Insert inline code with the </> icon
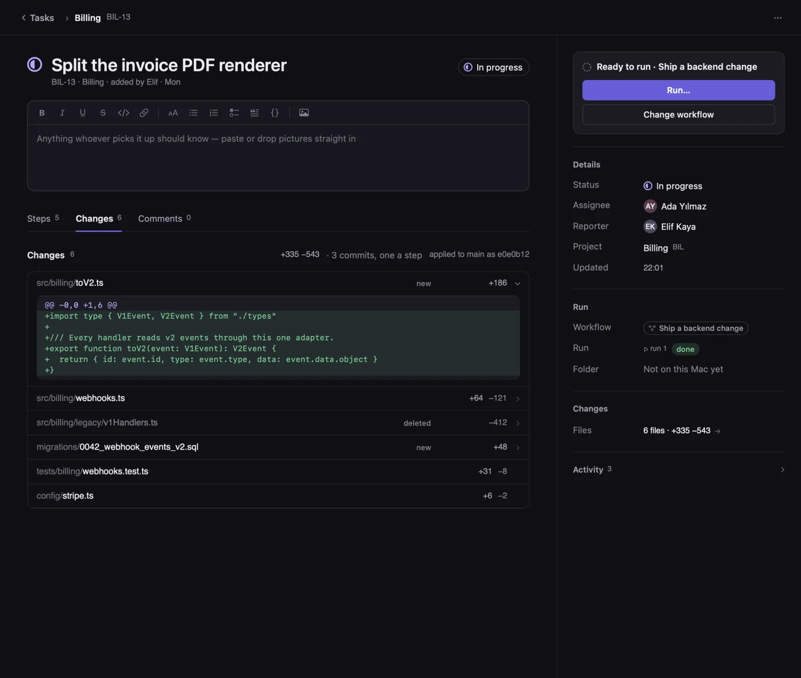 tap(124, 113)
